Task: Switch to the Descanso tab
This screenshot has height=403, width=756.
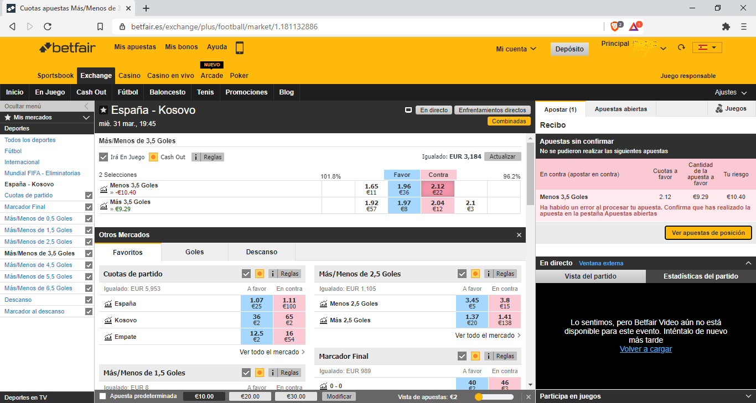Action: 262,252
